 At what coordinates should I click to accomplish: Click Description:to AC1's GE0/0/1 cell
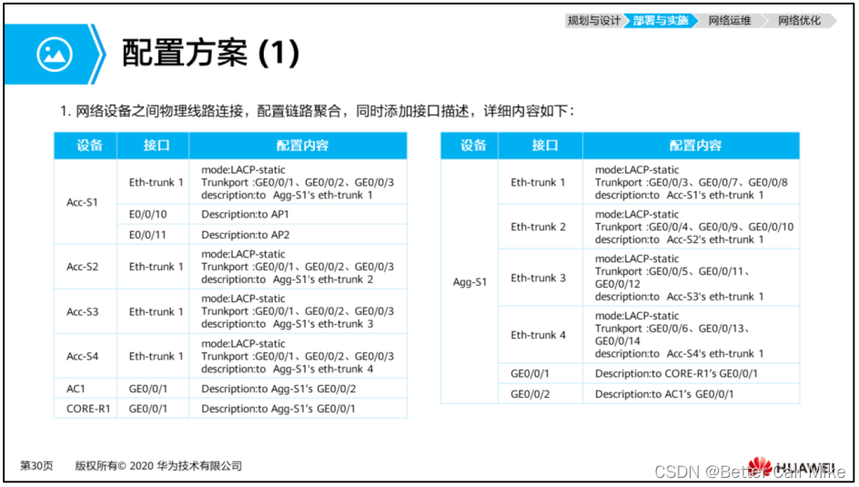click(x=692, y=394)
